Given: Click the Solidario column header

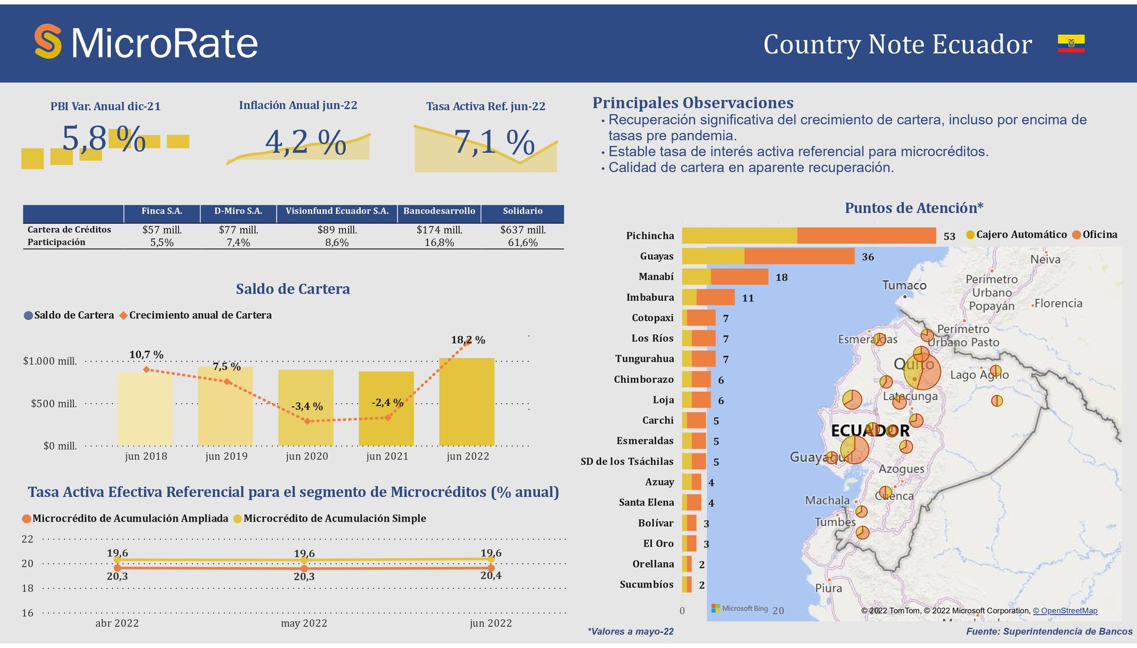Looking at the screenshot, I should coord(522,211).
